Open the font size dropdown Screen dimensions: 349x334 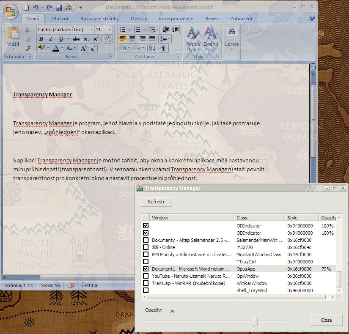click(110, 29)
